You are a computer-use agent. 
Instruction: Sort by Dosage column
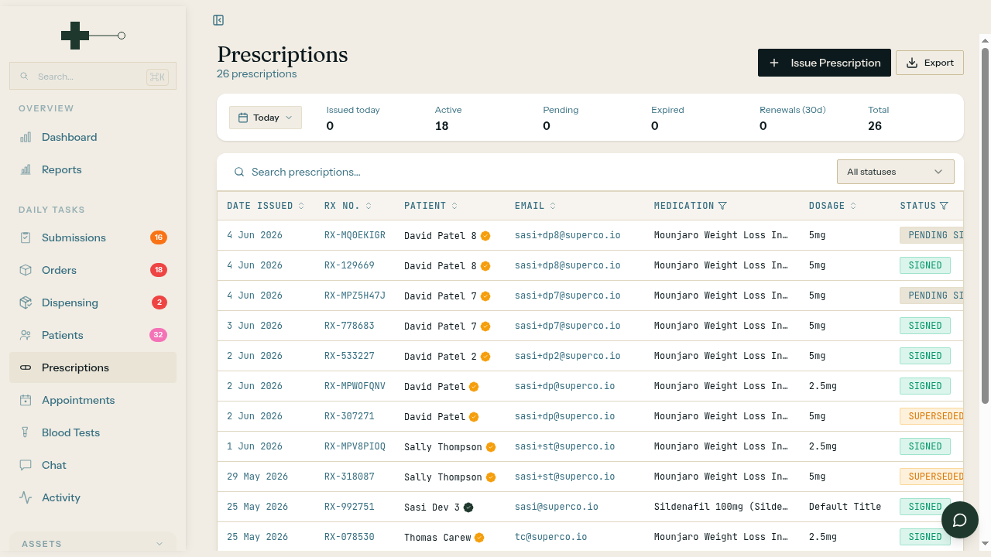(832, 206)
